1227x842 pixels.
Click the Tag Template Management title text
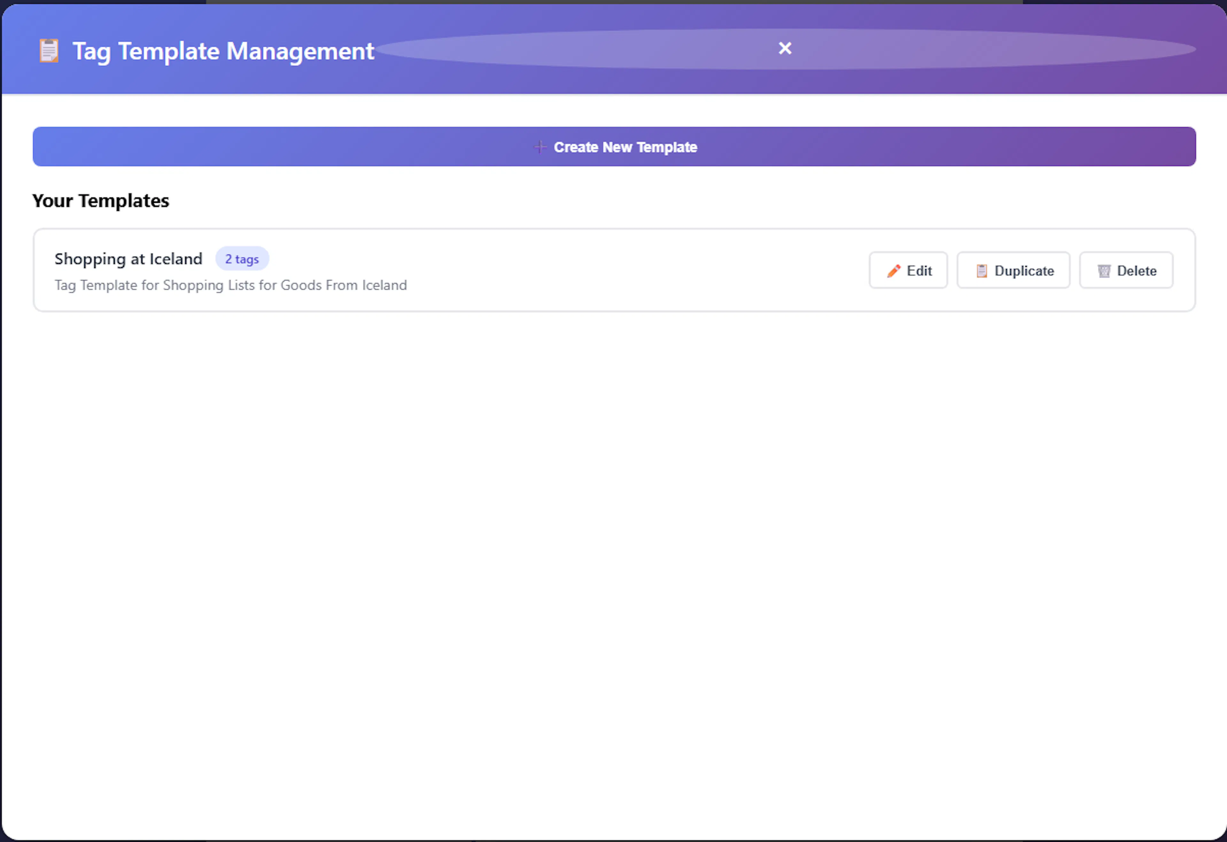(x=223, y=51)
